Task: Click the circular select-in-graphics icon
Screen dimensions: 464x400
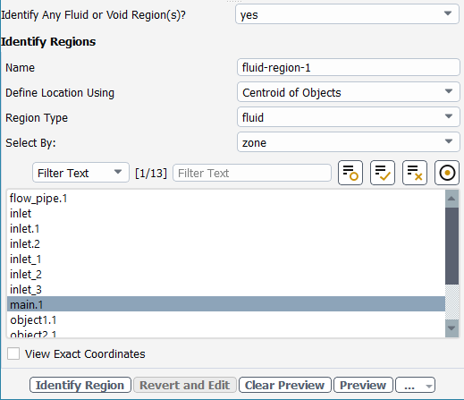Action: (x=447, y=173)
